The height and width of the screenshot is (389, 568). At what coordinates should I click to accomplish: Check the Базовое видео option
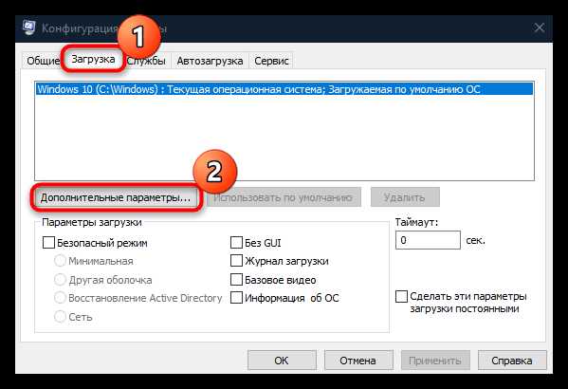pyautogui.click(x=236, y=280)
